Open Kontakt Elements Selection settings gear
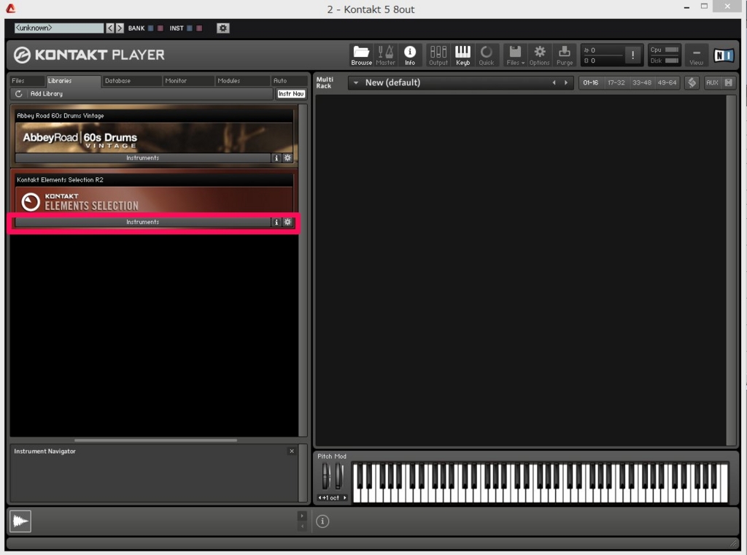The height and width of the screenshot is (555, 747). (x=287, y=222)
